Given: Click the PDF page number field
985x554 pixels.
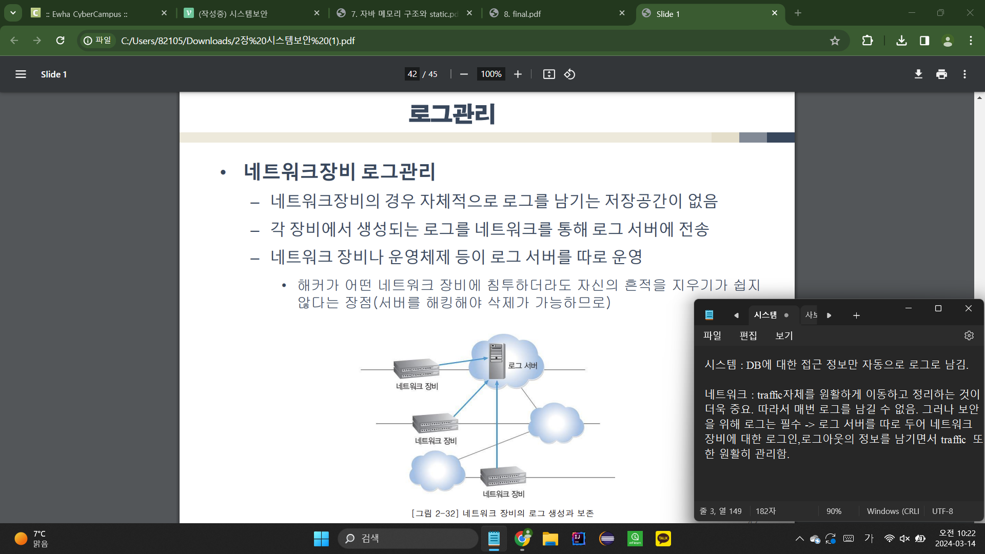Looking at the screenshot, I should click(x=412, y=74).
